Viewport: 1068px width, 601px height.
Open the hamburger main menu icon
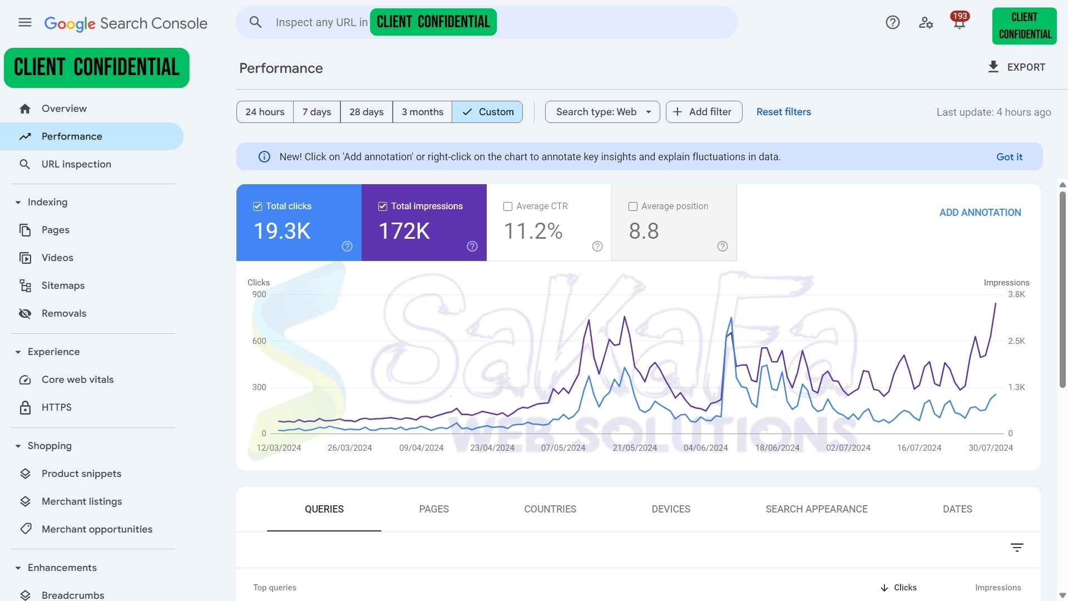(25, 23)
